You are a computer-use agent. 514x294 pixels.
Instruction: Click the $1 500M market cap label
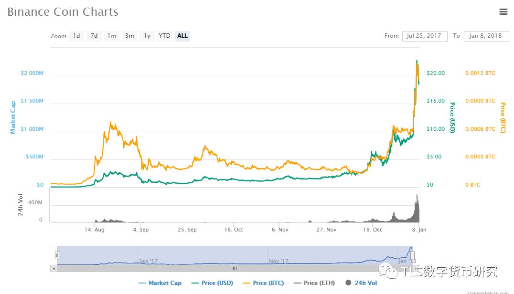click(32, 101)
